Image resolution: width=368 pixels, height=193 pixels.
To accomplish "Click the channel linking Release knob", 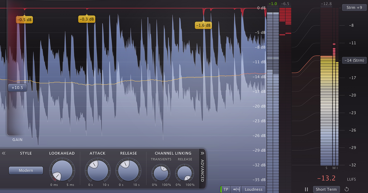I will click(184, 172).
